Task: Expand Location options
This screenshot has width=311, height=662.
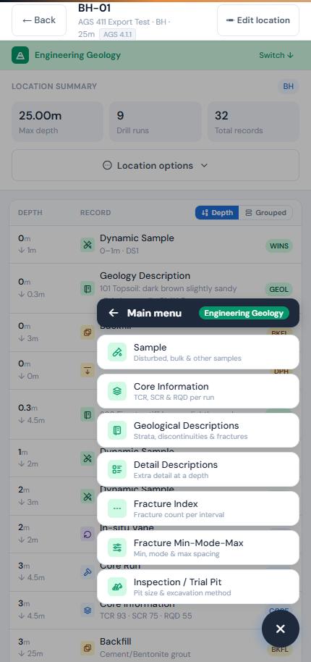Action: (x=155, y=165)
